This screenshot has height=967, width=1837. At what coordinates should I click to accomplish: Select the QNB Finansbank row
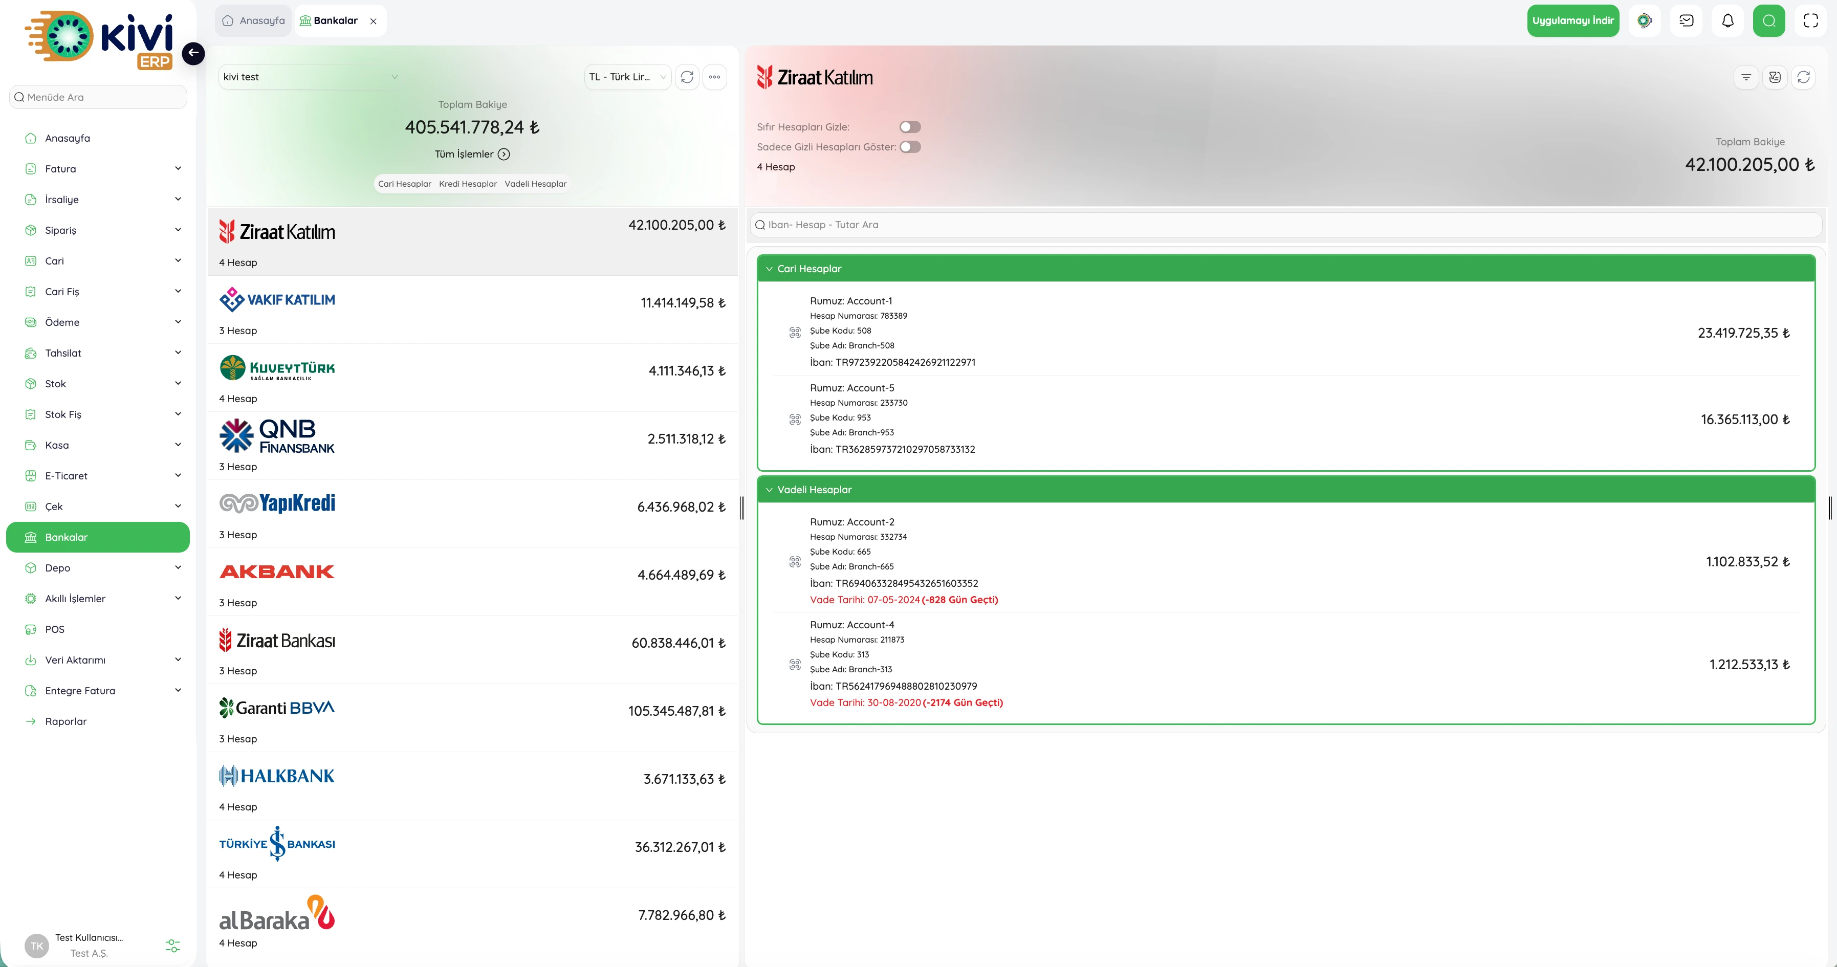(x=472, y=447)
